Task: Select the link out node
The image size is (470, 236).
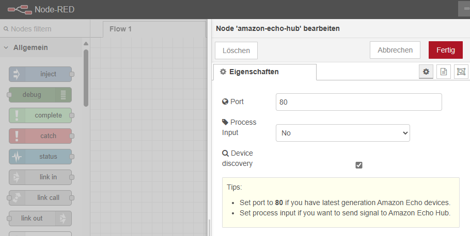Action: point(40,218)
